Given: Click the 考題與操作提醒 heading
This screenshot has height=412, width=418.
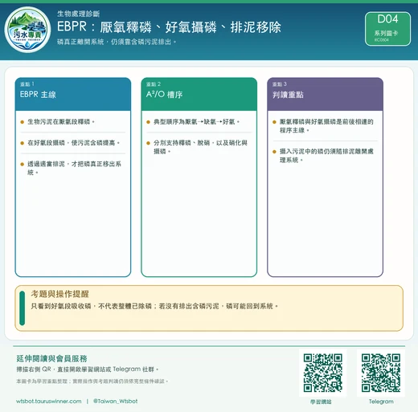Looking at the screenshot, I should tap(59, 294).
